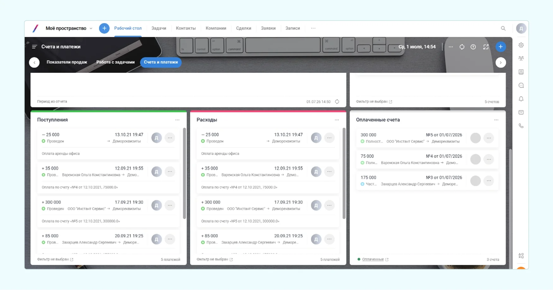The width and height of the screenshot is (553, 290).
Task: Click the Расходы list scrollbar
Action: click(344, 173)
